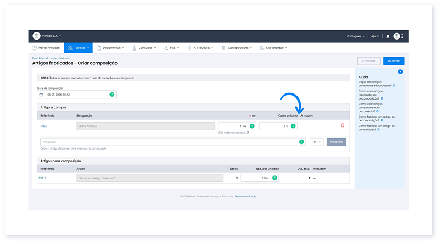Click the Qtd. total column header

tap(304, 169)
